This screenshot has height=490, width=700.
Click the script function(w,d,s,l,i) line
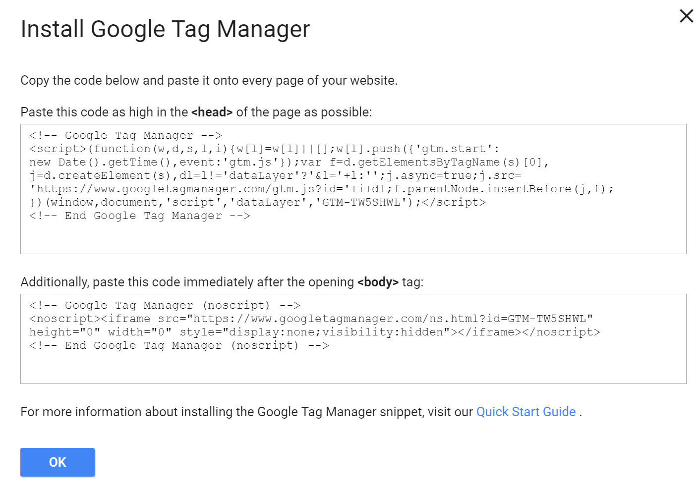264,149
